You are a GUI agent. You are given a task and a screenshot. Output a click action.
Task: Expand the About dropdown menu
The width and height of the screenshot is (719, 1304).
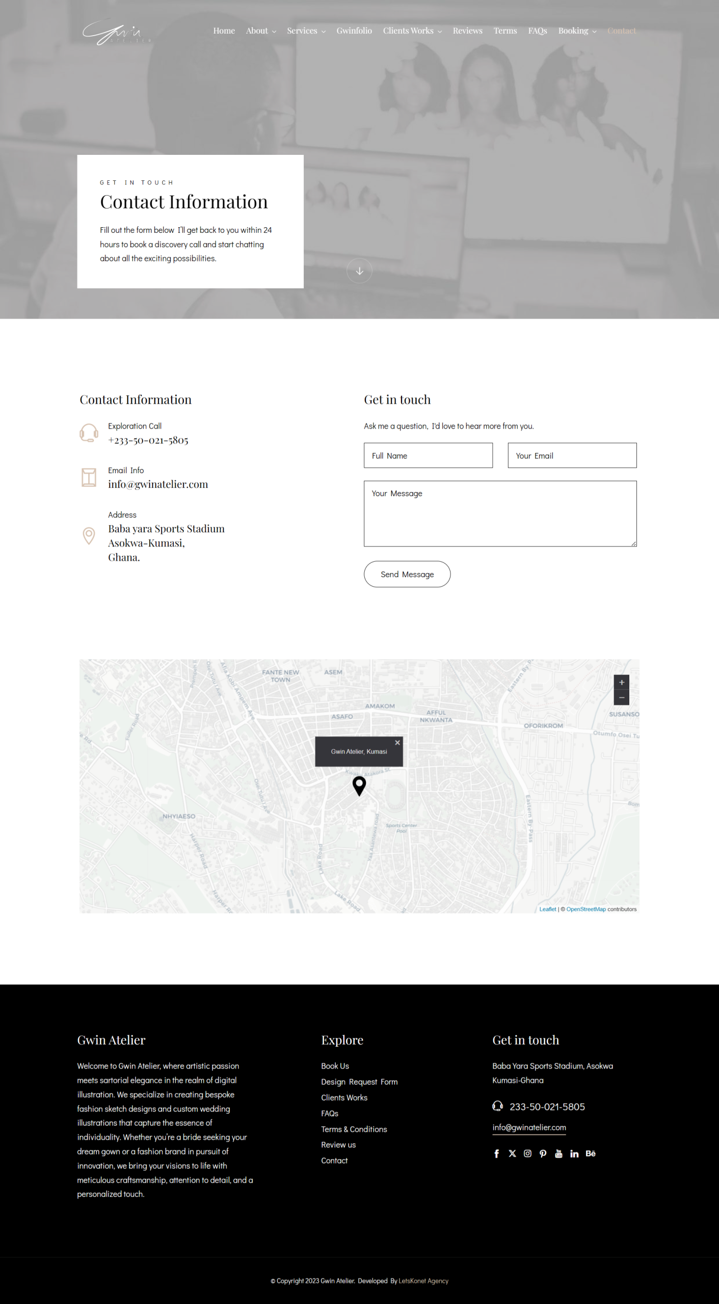261,31
